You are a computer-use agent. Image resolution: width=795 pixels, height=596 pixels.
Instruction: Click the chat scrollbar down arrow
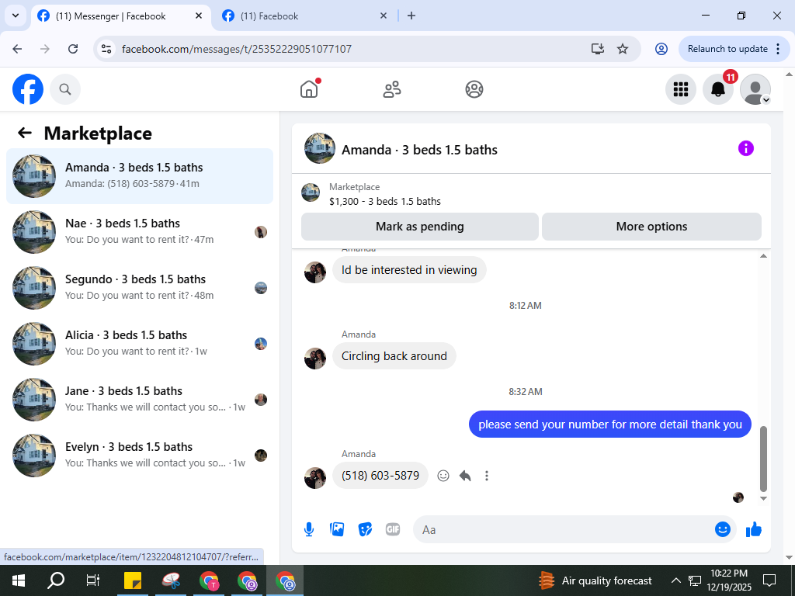(x=763, y=499)
